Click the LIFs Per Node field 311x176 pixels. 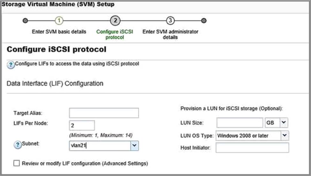click(82, 125)
